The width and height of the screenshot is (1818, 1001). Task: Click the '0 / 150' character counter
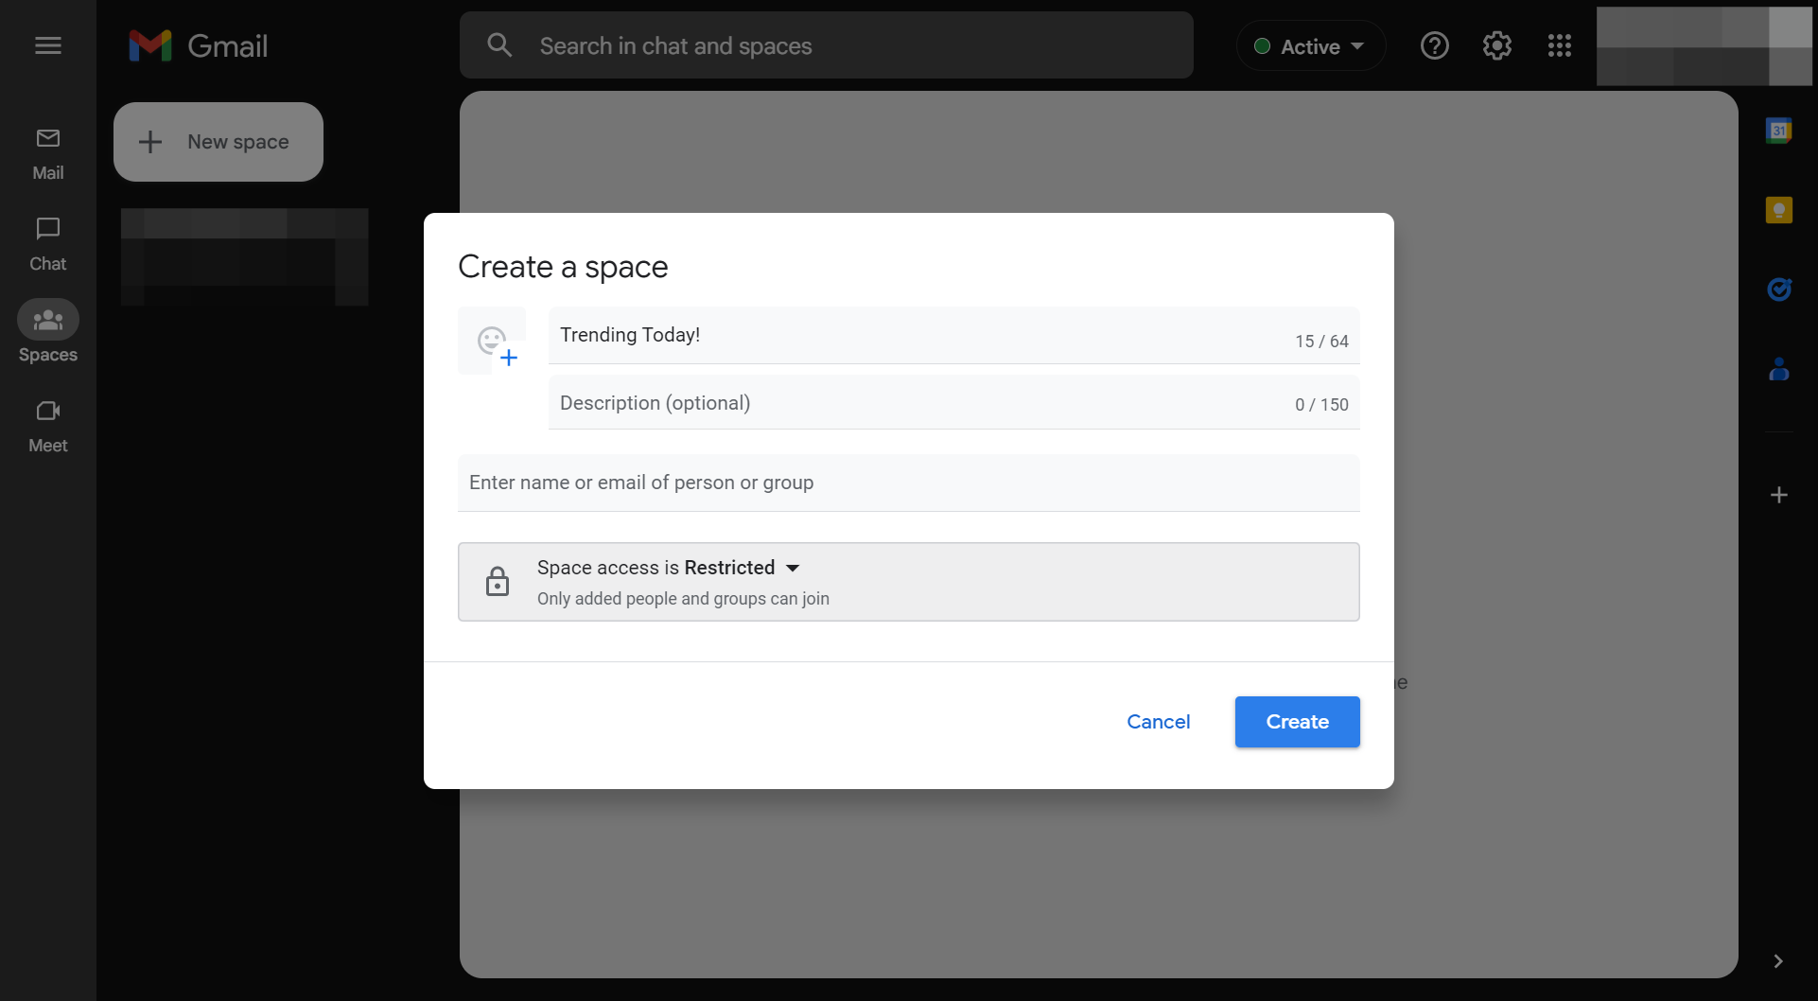pyautogui.click(x=1321, y=405)
